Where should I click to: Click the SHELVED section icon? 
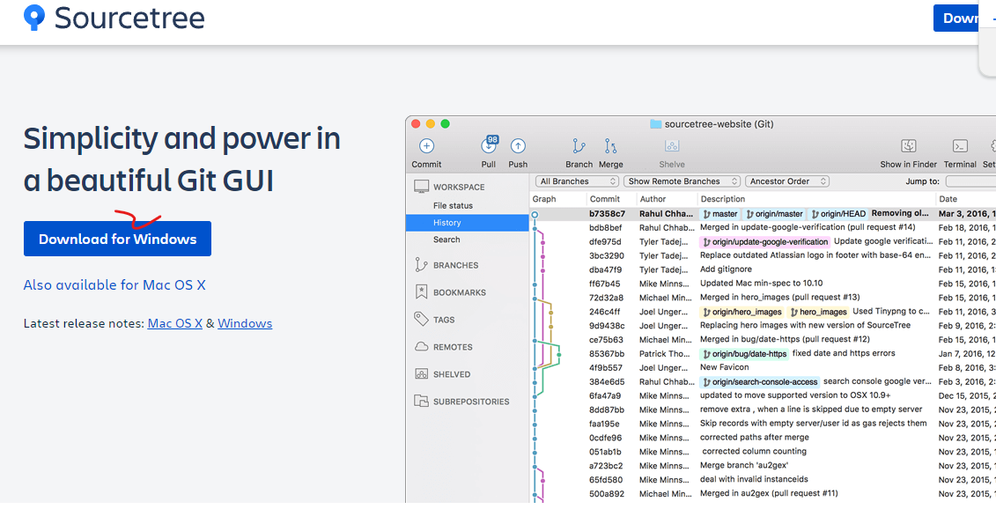pyautogui.click(x=421, y=373)
